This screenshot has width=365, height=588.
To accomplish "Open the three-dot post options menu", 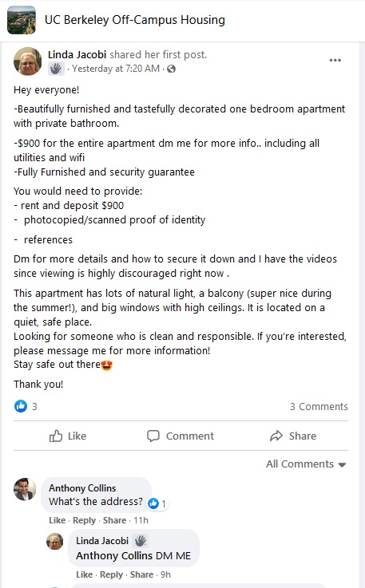I will 335,60.
